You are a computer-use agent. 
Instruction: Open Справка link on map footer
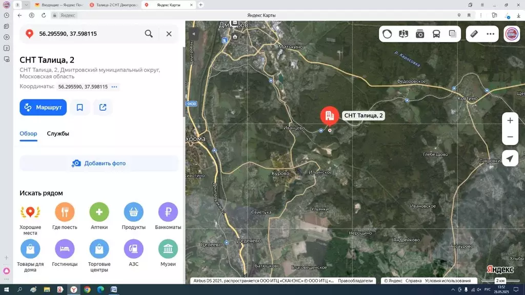[414, 281]
